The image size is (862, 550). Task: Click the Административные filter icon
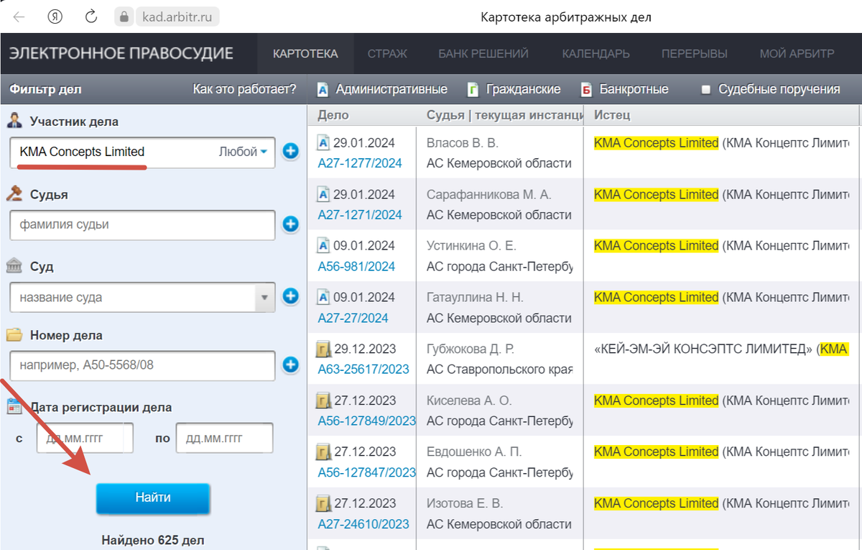[x=323, y=90]
